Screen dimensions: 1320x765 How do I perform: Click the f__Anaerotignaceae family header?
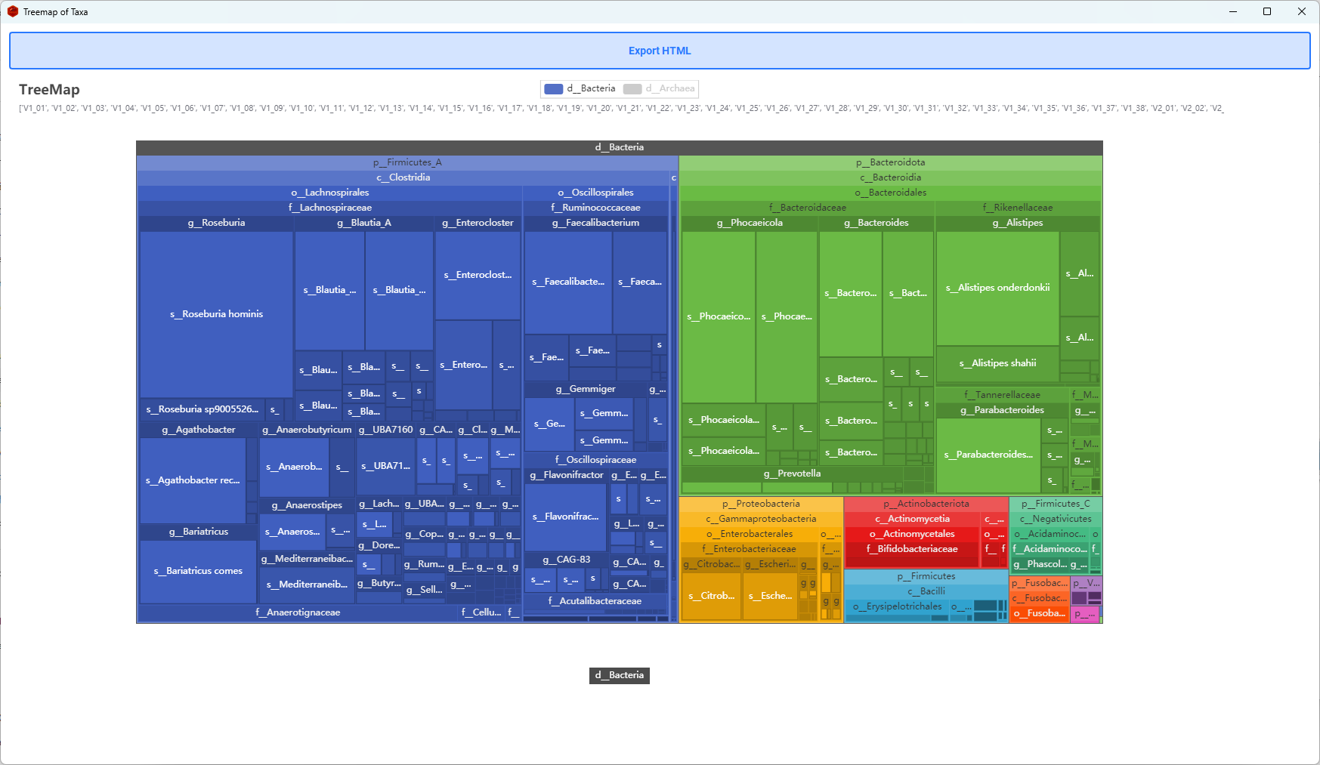point(298,612)
